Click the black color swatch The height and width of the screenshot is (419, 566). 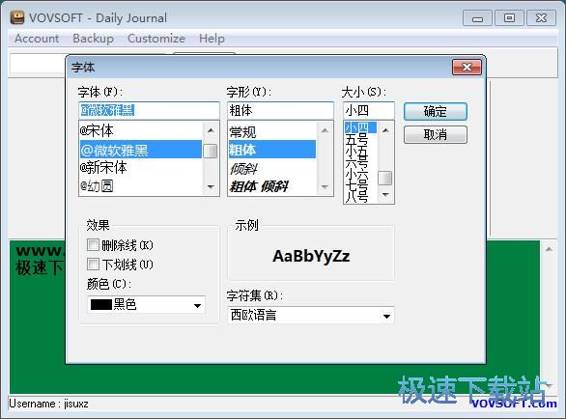click(x=101, y=305)
